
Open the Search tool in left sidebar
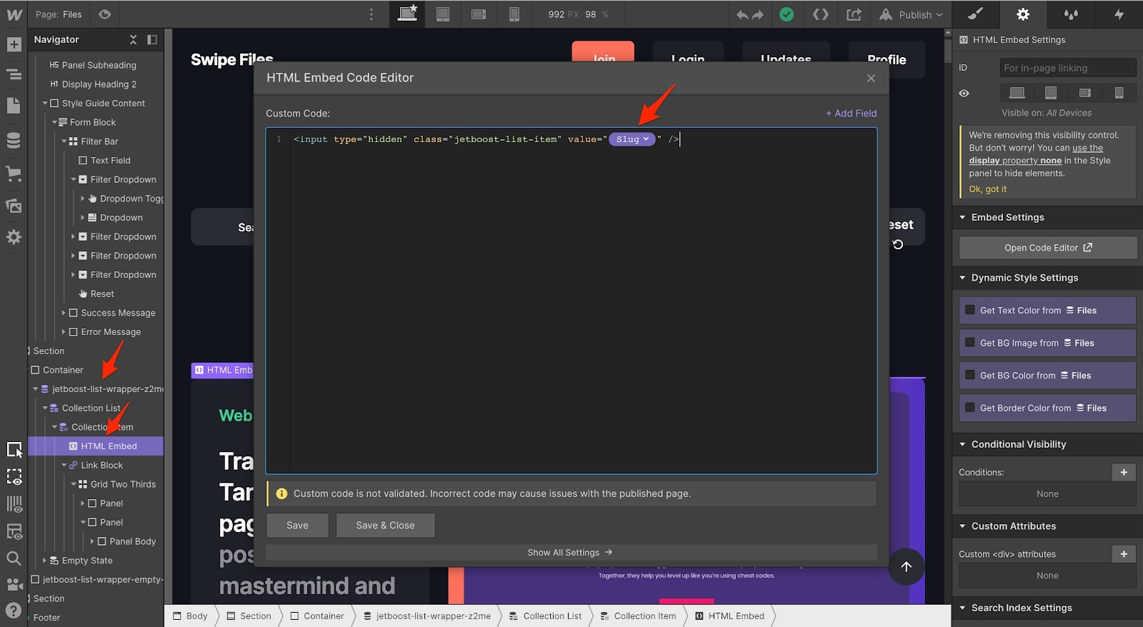tap(14, 558)
